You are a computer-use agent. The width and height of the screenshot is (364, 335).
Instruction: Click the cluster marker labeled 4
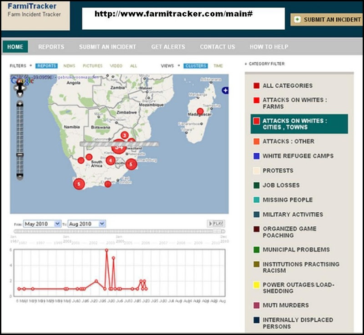pos(110,160)
